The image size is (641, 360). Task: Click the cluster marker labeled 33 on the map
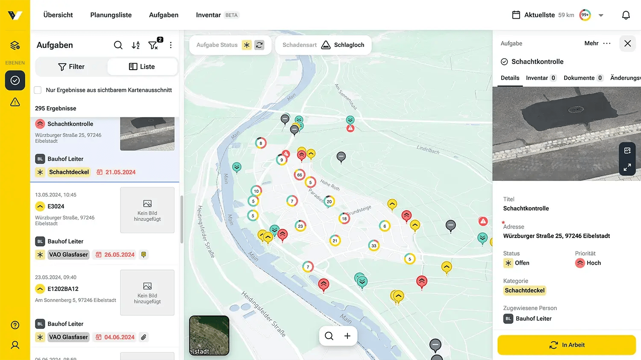[374, 246]
